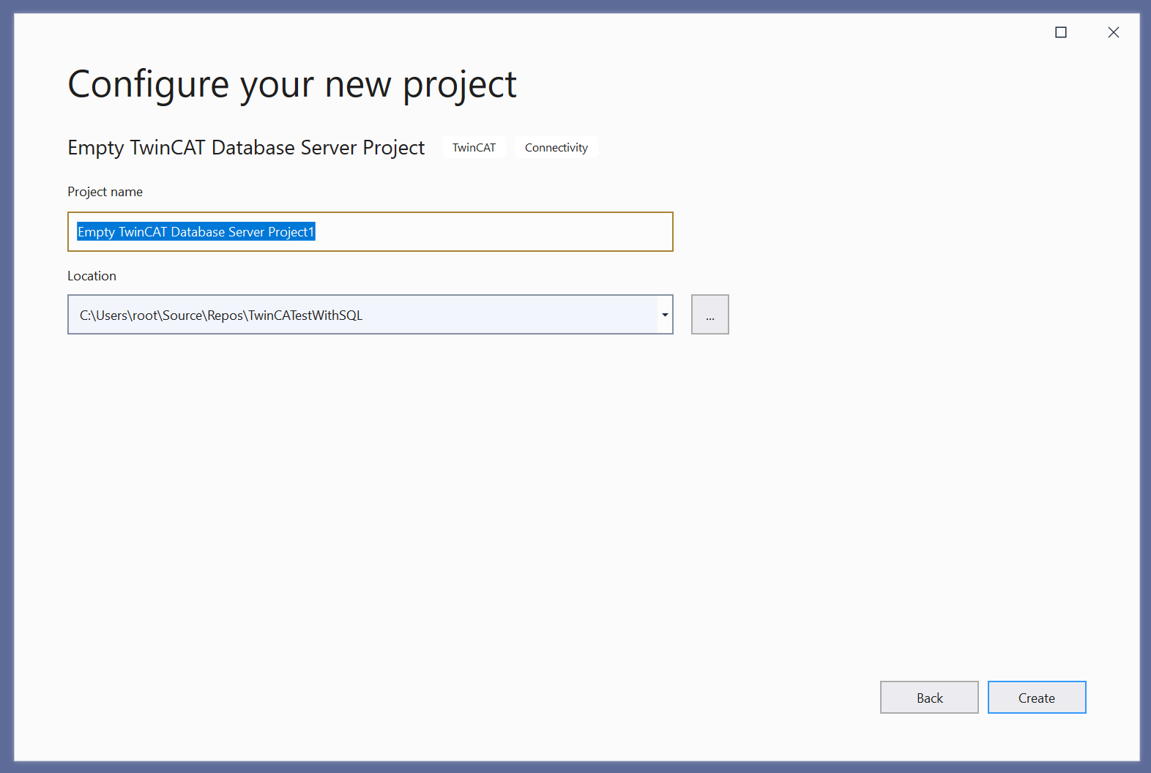Click the TwinCAT tag label
The image size is (1151, 773).
click(x=474, y=147)
